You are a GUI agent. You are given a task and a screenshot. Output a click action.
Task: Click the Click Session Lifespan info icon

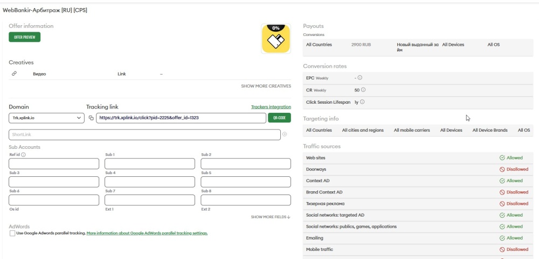[363, 102]
